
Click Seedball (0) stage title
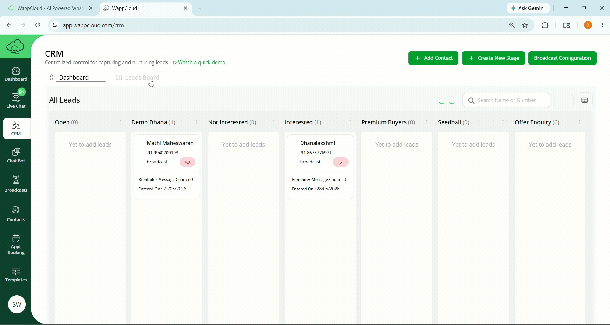(454, 123)
